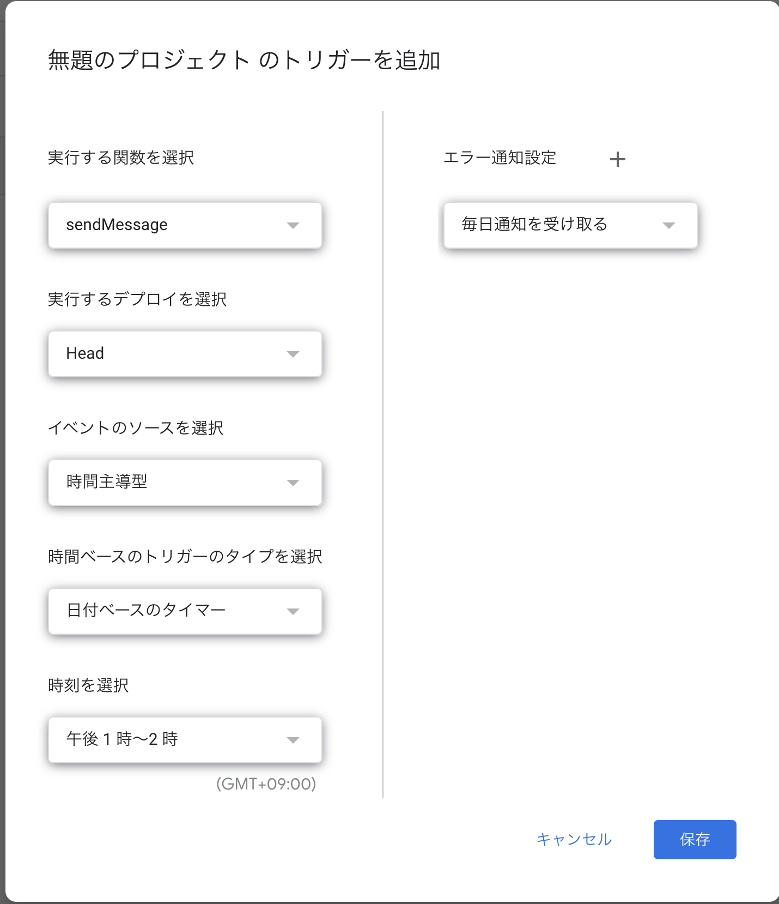Click the 保存 button to save trigger
Viewport: 779px width, 904px height.
(x=695, y=840)
